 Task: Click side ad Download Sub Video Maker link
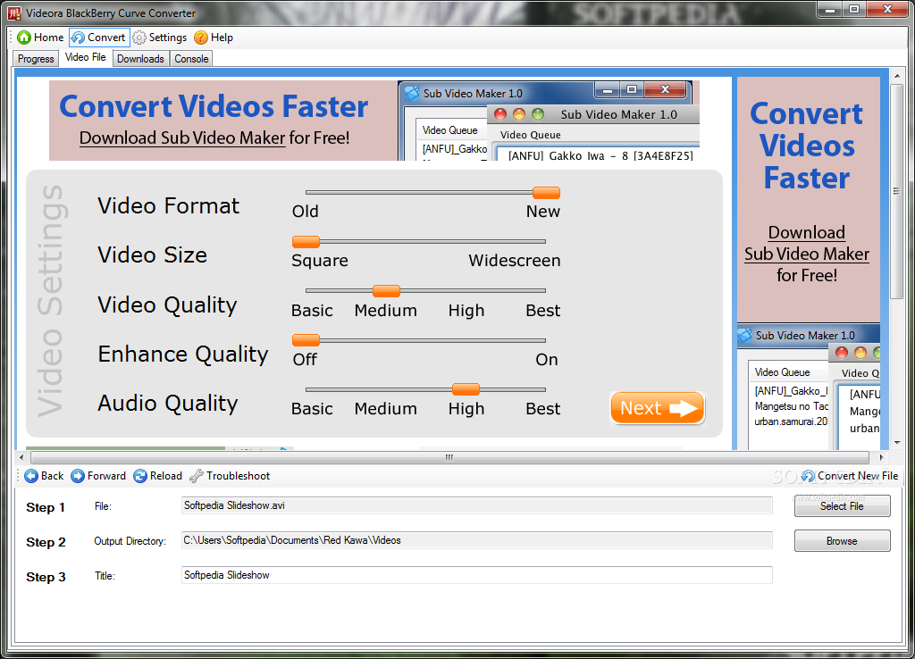[x=807, y=243]
